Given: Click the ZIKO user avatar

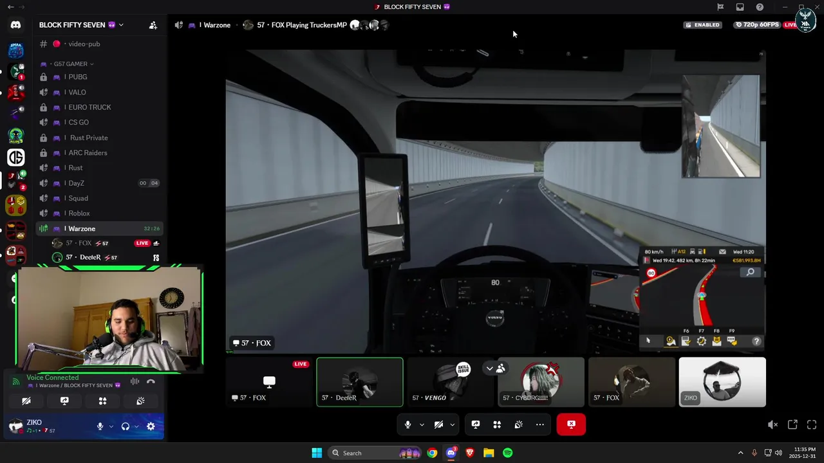Looking at the screenshot, I should tap(16, 426).
